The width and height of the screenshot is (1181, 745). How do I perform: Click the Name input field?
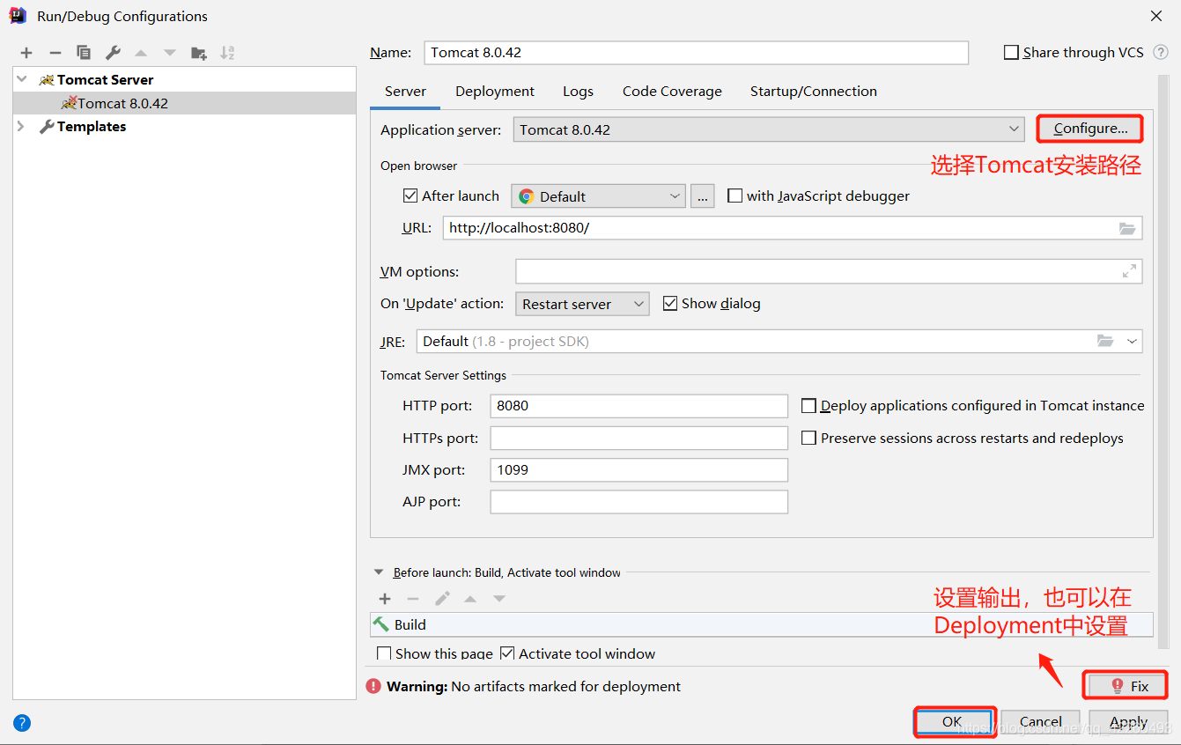pos(696,53)
